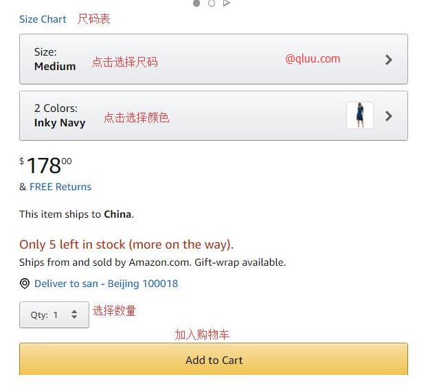Select the filled carousel dot at top

196,3
